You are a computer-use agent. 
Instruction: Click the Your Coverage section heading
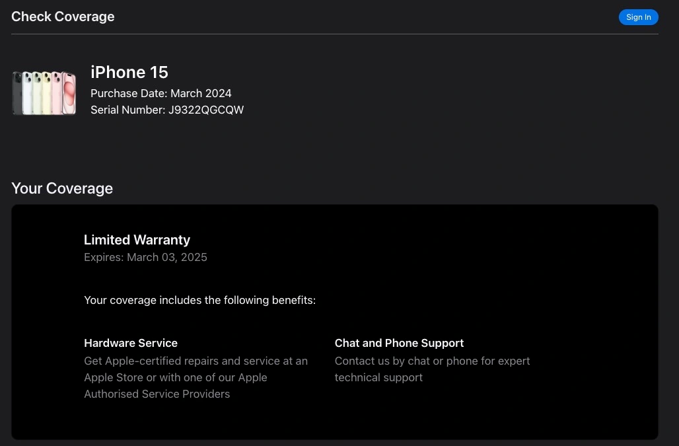[62, 188]
